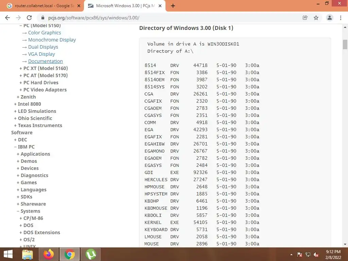Click the page vertical scrollbar thumb
Image resolution: width=348 pixels, height=261 pixels.
[345, 45]
